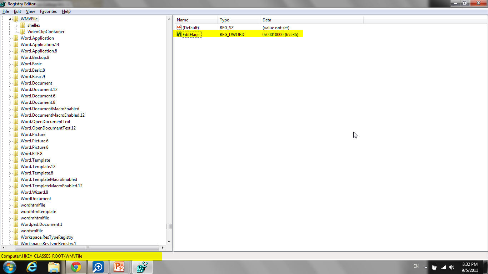Open Windows Explorer from the taskbar

pos(54,267)
